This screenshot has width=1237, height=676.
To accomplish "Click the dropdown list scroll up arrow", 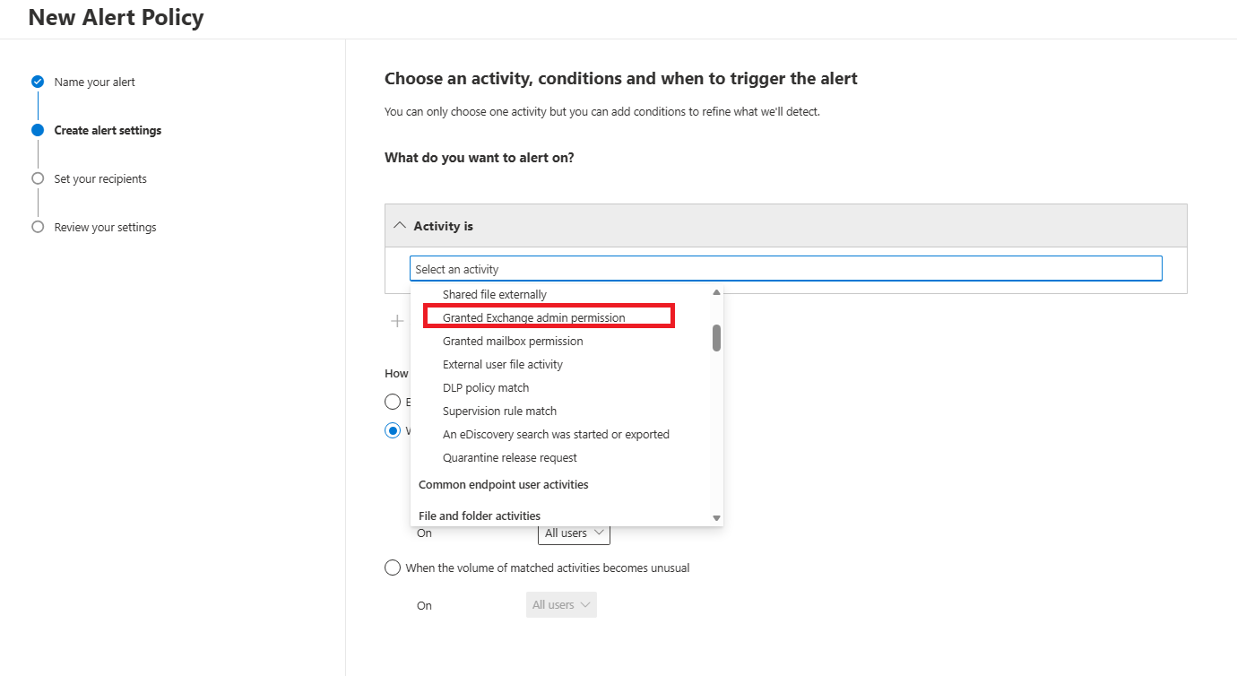I will tap(716, 292).
